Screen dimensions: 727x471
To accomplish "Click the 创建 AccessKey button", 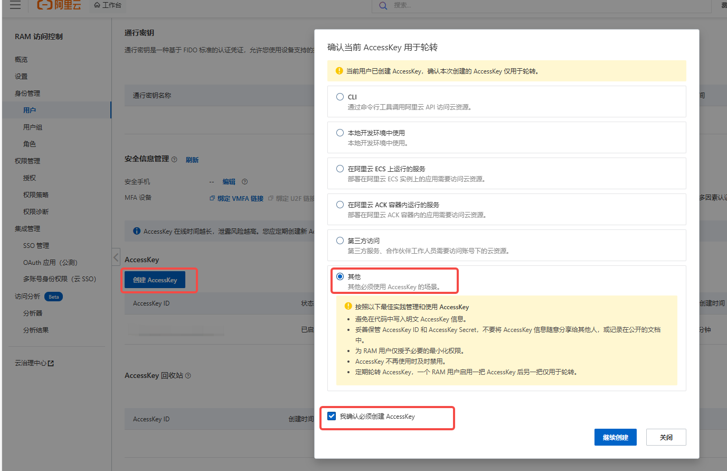I will tap(155, 280).
